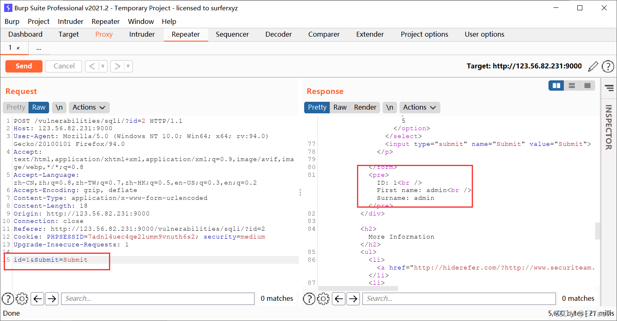Go to previous match in the request search
This screenshot has width=617, height=321.
38,298
